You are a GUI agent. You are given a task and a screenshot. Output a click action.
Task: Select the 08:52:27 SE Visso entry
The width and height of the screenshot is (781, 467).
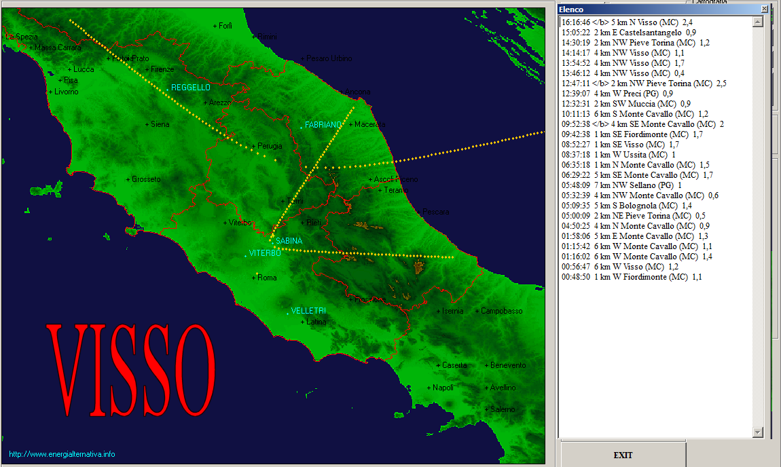click(620, 145)
